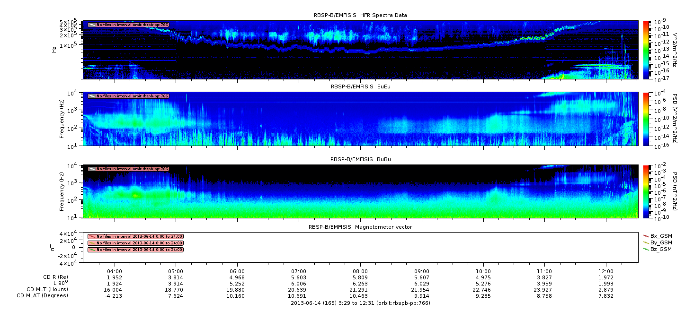Click the '04:00' time tick label

[115, 271]
